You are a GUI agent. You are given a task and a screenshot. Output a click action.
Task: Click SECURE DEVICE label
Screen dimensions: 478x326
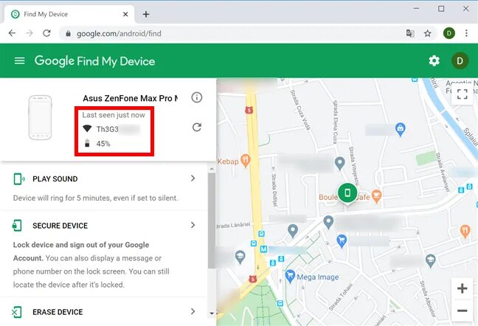click(60, 226)
